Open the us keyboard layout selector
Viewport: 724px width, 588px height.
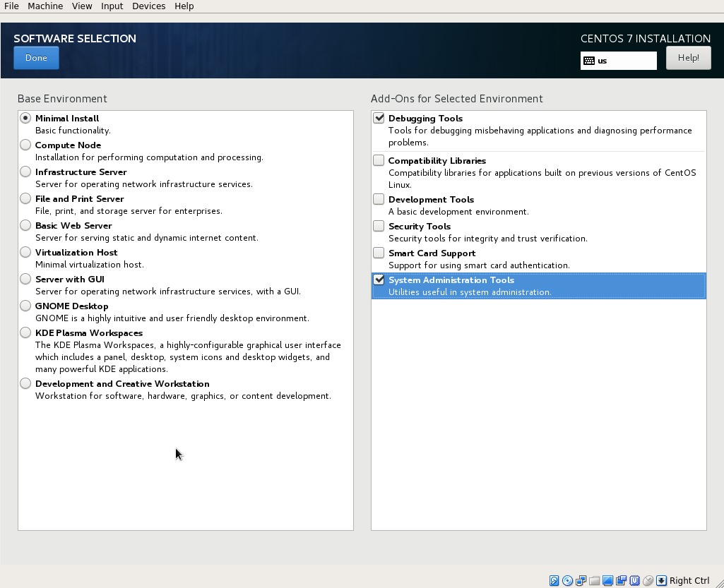pyautogui.click(x=618, y=61)
